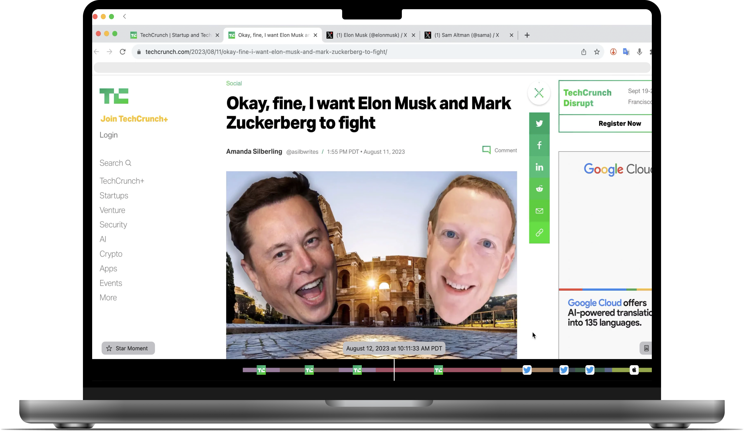Click the icon at the bottom-right corner of the page
This screenshot has width=744, height=431.
coord(646,348)
